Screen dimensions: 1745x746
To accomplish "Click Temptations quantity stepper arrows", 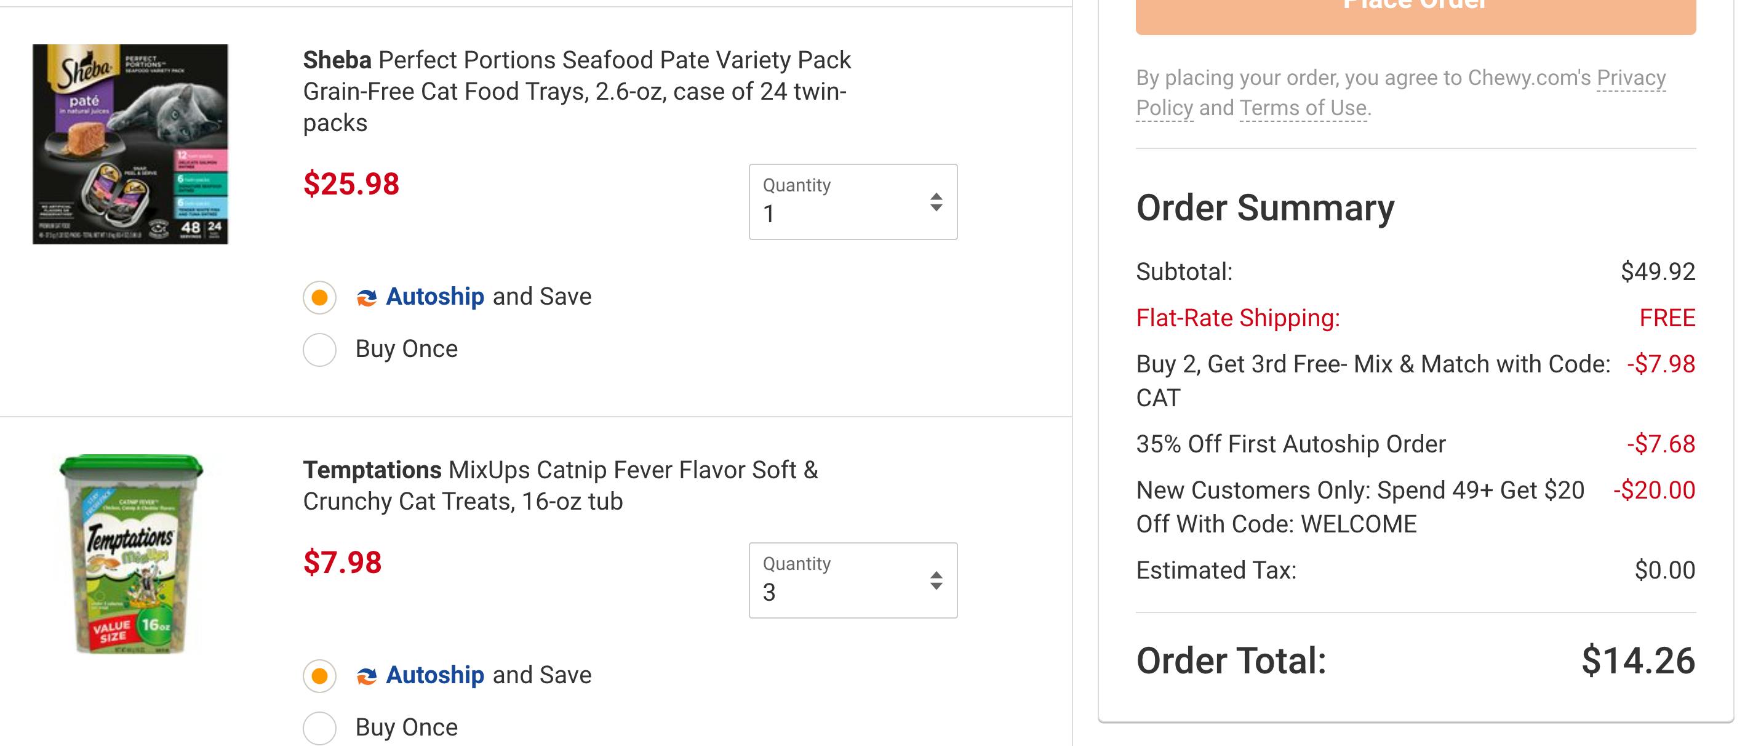I will pyautogui.click(x=935, y=580).
